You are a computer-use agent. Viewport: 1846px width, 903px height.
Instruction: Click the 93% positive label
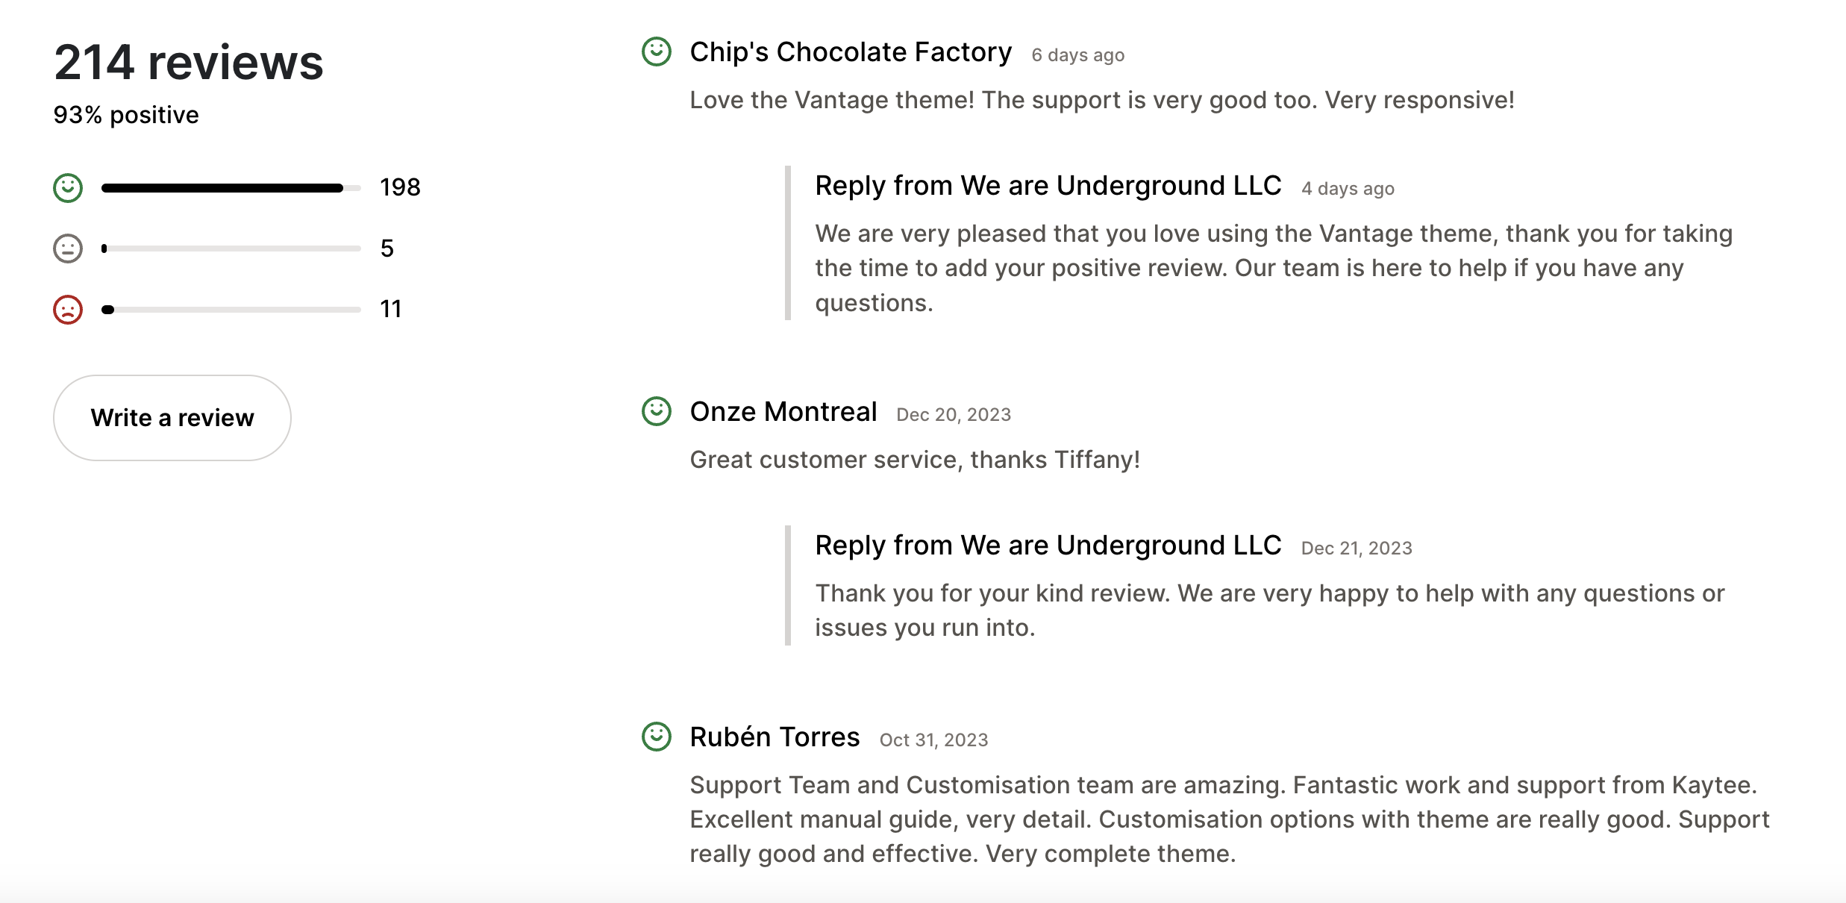(x=126, y=114)
